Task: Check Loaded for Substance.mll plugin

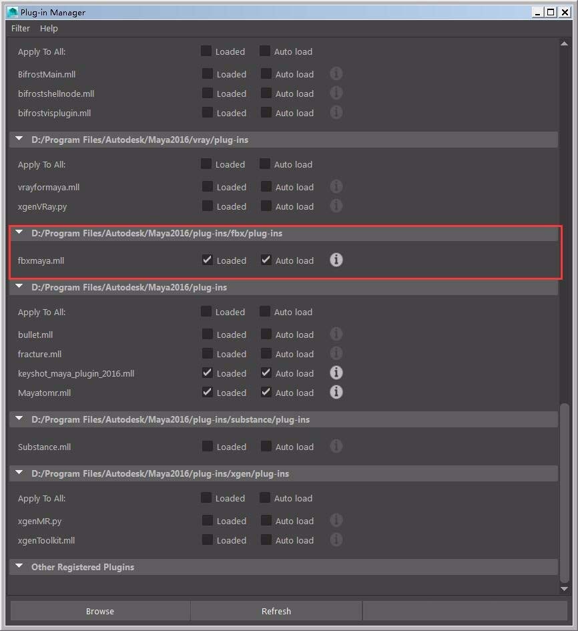Action: click(206, 446)
